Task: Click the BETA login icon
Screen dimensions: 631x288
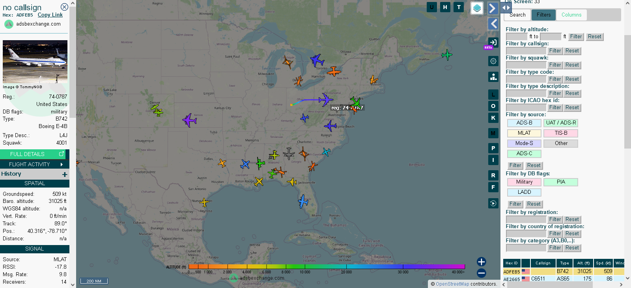Action: [x=493, y=43]
